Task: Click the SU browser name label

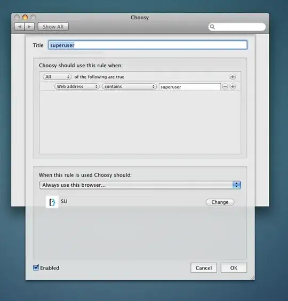Action: tap(64, 201)
